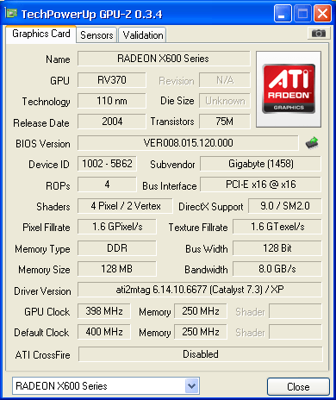The image size is (336, 400).
Task: Switch to the Sensors tab
Action: pyautogui.click(x=96, y=35)
